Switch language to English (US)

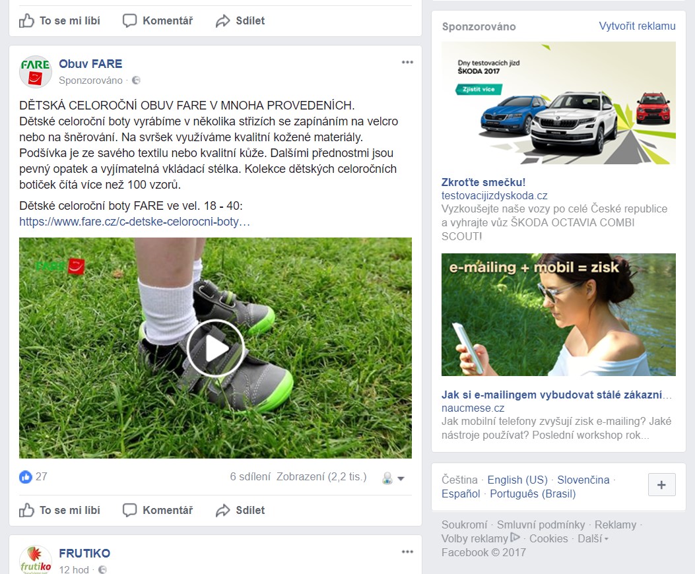(x=517, y=480)
